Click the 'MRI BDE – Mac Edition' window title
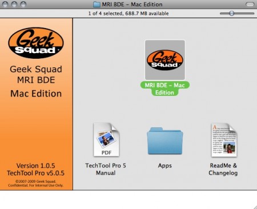This screenshot has width=257, height=209. tap(132, 4)
